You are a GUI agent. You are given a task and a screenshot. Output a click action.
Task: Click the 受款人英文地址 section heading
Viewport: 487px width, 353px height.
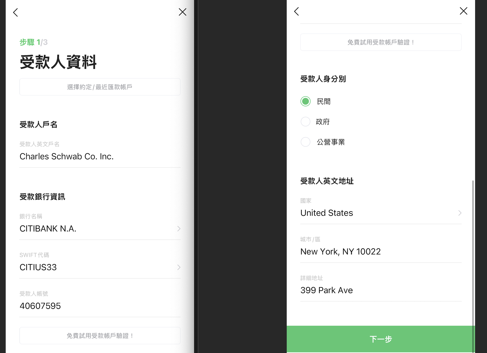pyautogui.click(x=327, y=181)
